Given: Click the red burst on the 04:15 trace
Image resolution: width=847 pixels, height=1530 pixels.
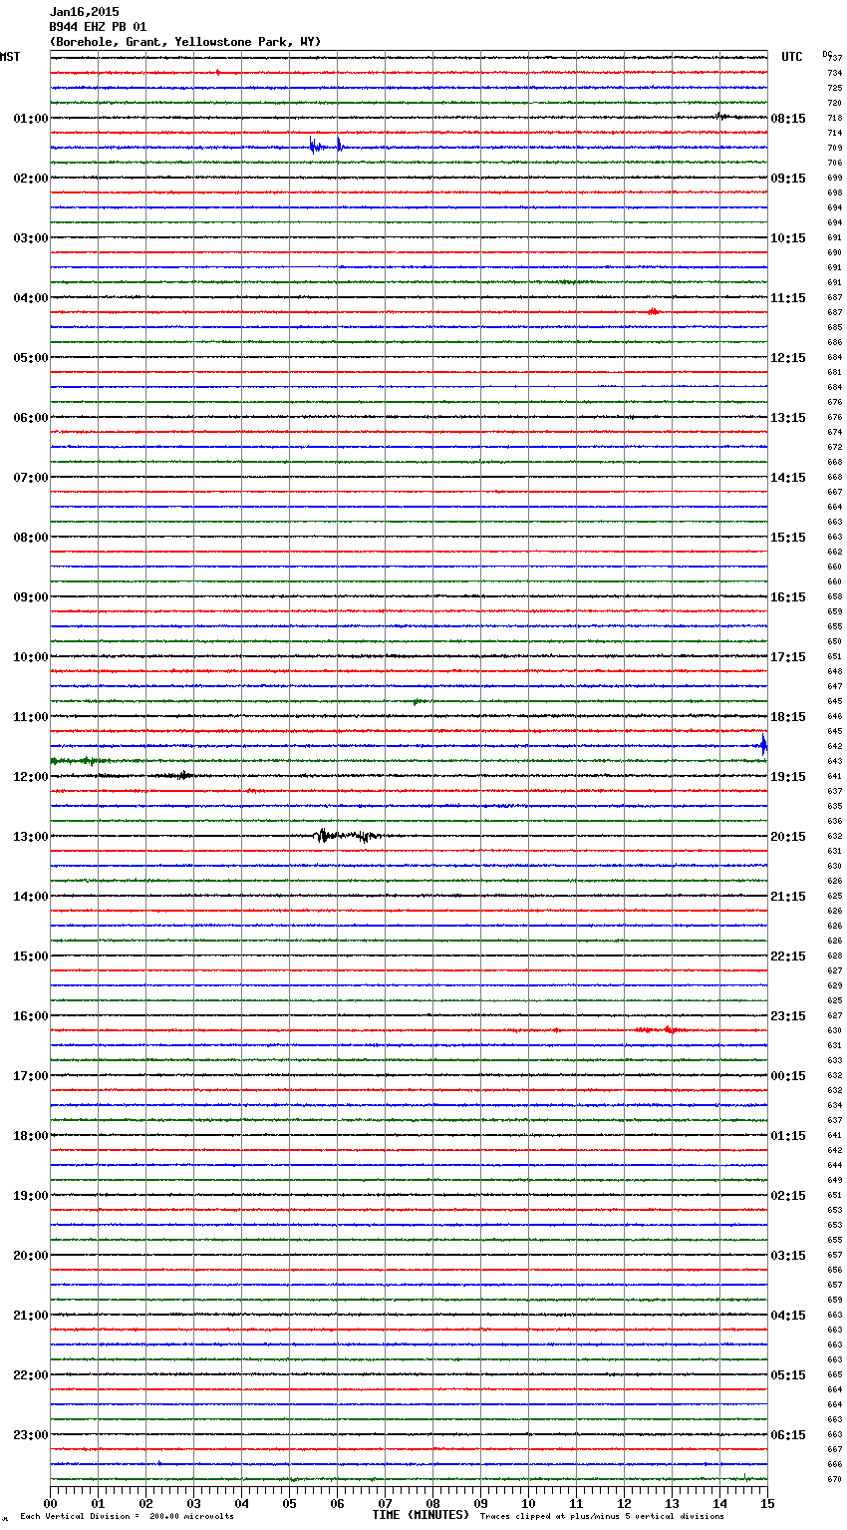Looking at the screenshot, I should tap(653, 311).
